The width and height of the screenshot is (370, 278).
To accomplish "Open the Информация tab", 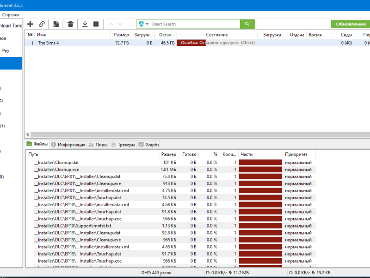I will [68, 145].
